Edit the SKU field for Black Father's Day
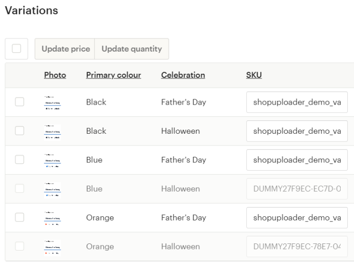This screenshot has height=267, width=354. coord(297,102)
